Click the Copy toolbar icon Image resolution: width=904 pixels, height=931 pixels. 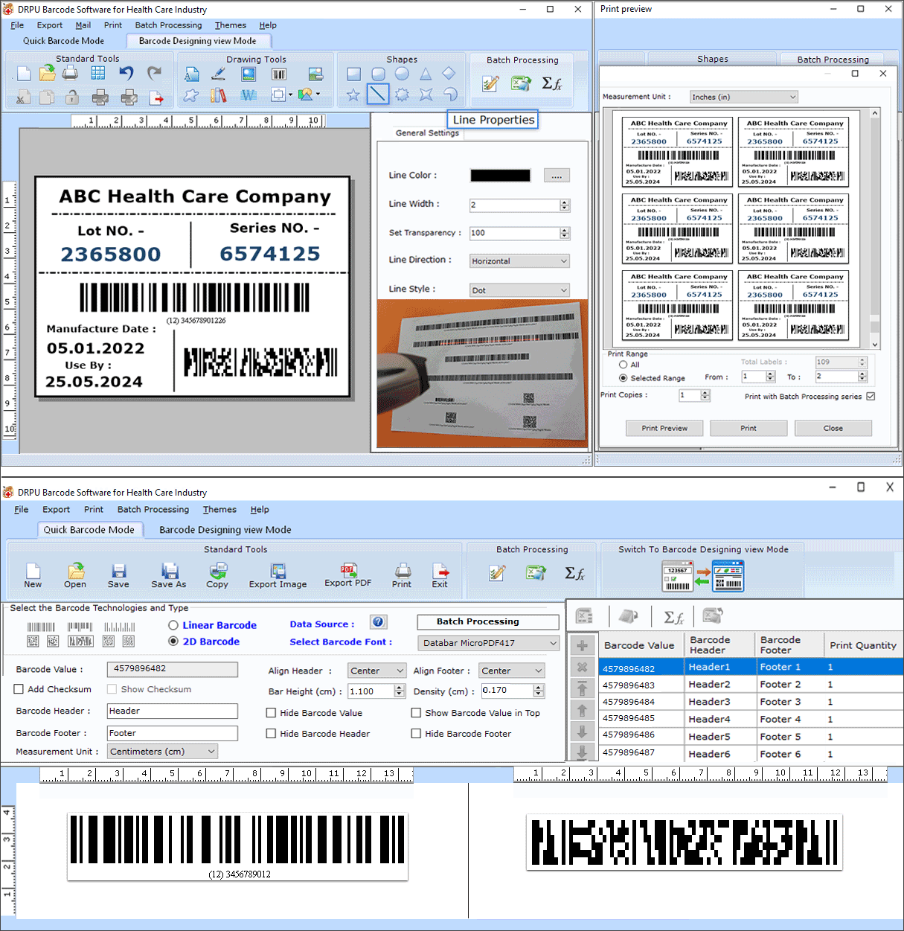(x=217, y=576)
